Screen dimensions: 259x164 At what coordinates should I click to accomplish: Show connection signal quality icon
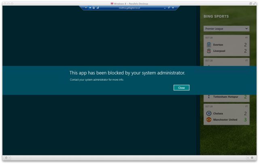point(98,8)
